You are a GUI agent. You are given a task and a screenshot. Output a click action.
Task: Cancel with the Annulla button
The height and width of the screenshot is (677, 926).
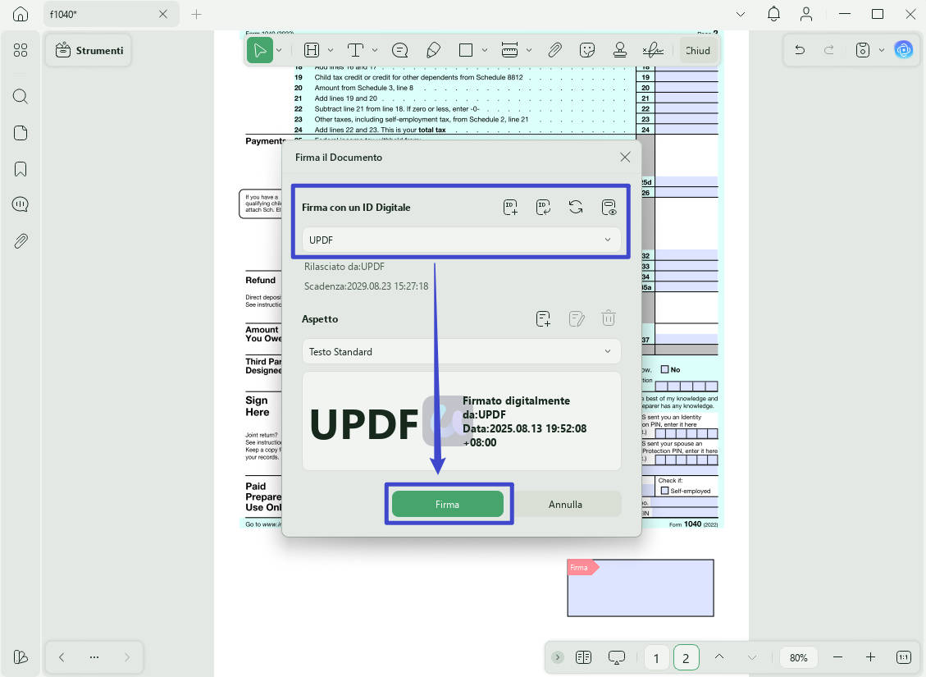(565, 505)
